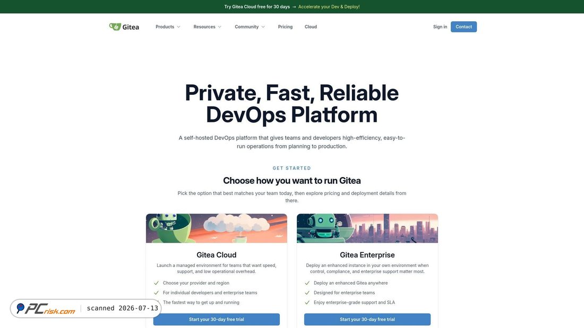
Task: Click the Try Gitea Cloud free banner text
Action: [x=257, y=7]
